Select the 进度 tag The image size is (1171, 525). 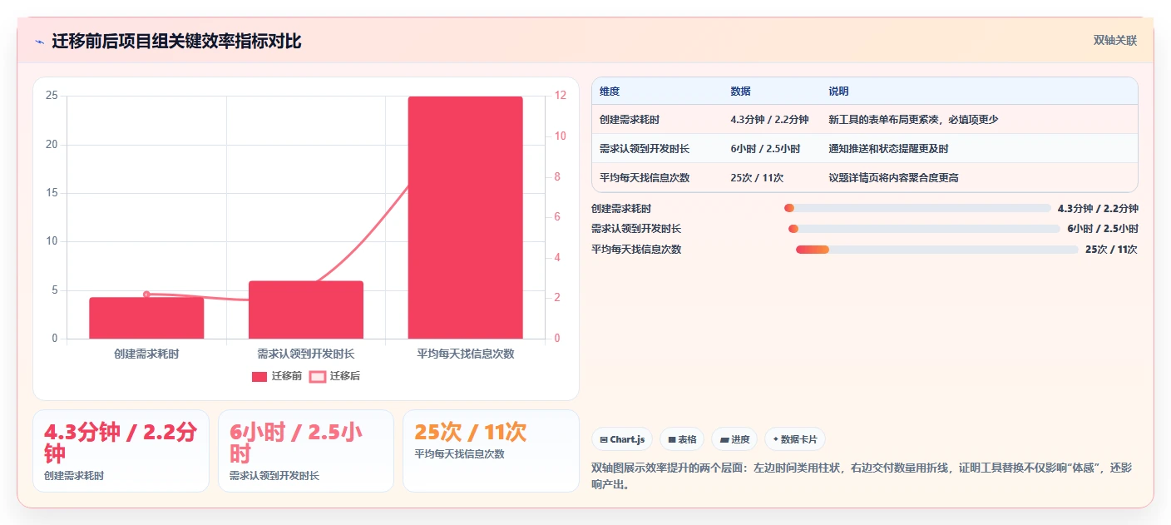click(734, 439)
